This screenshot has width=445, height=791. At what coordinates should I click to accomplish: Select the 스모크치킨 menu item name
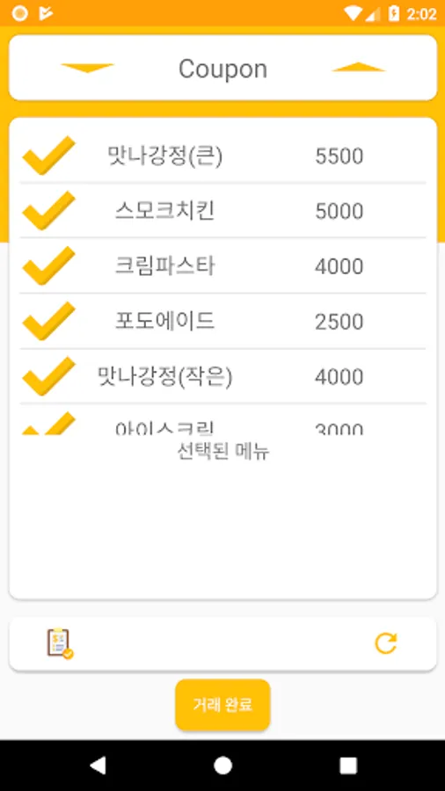(x=165, y=211)
